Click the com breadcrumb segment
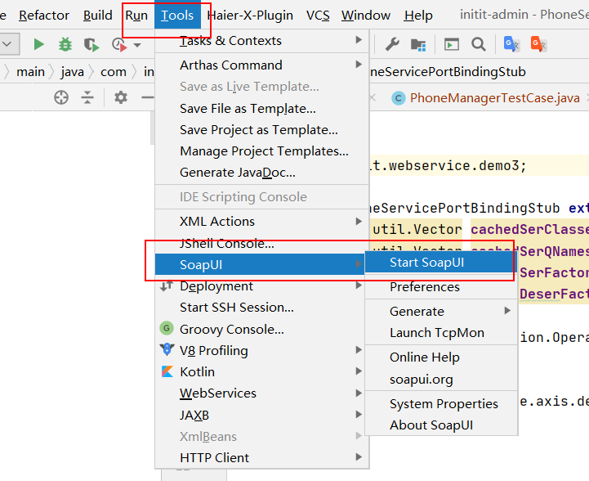This screenshot has height=481, width=589. pyautogui.click(x=113, y=71)
